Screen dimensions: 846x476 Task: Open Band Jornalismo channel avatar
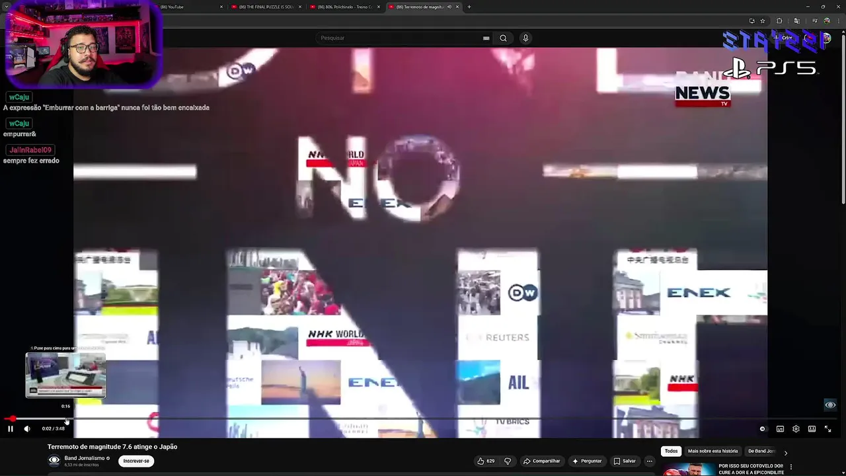[54, 461]
